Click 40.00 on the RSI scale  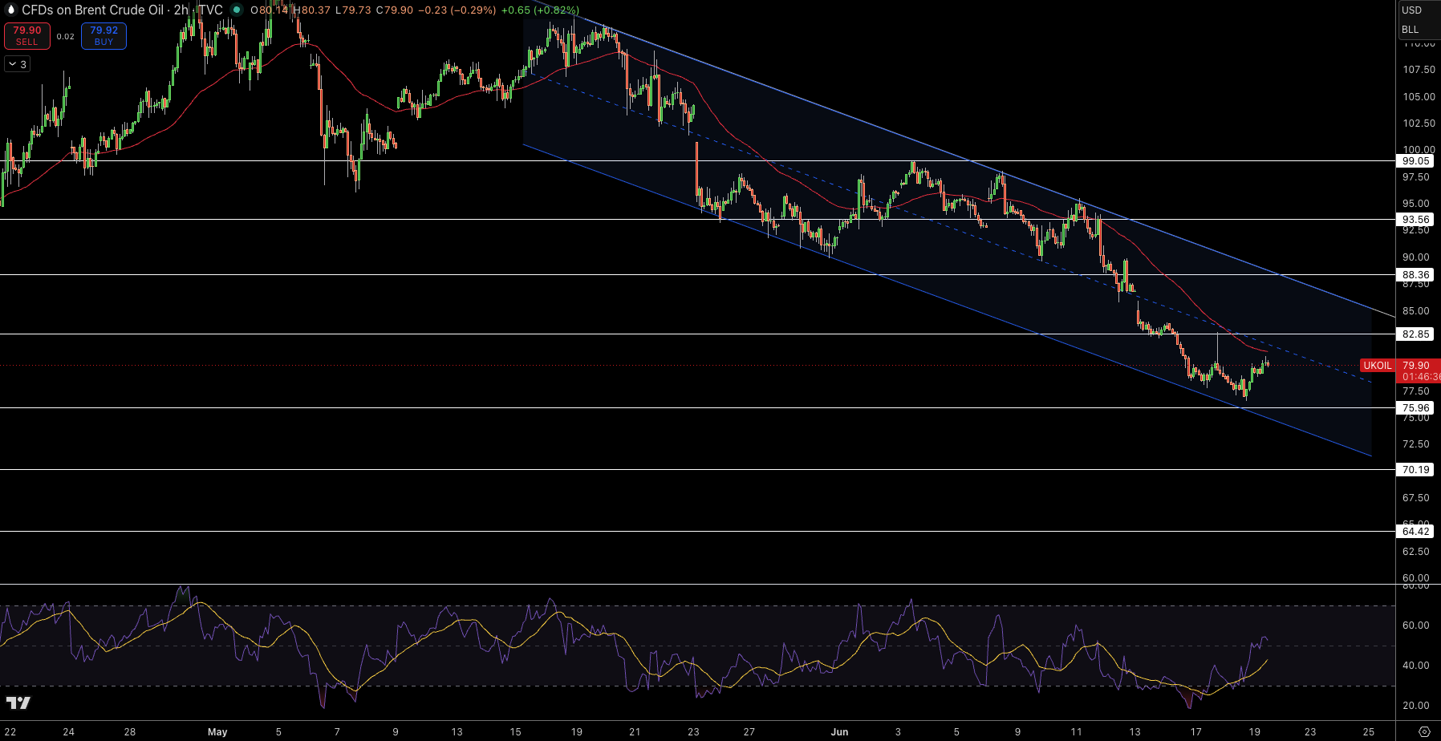click(x=1415, y=666)
